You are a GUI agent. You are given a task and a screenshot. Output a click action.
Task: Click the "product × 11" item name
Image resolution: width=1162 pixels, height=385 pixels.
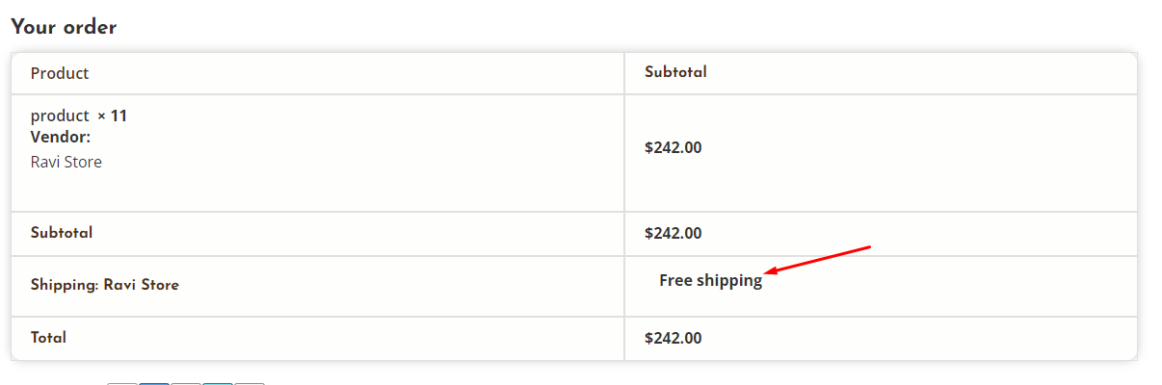(x=79, y=115)
